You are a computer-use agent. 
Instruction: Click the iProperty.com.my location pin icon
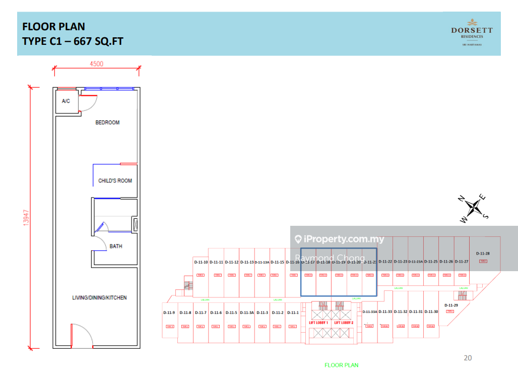[x=298, y=239]
